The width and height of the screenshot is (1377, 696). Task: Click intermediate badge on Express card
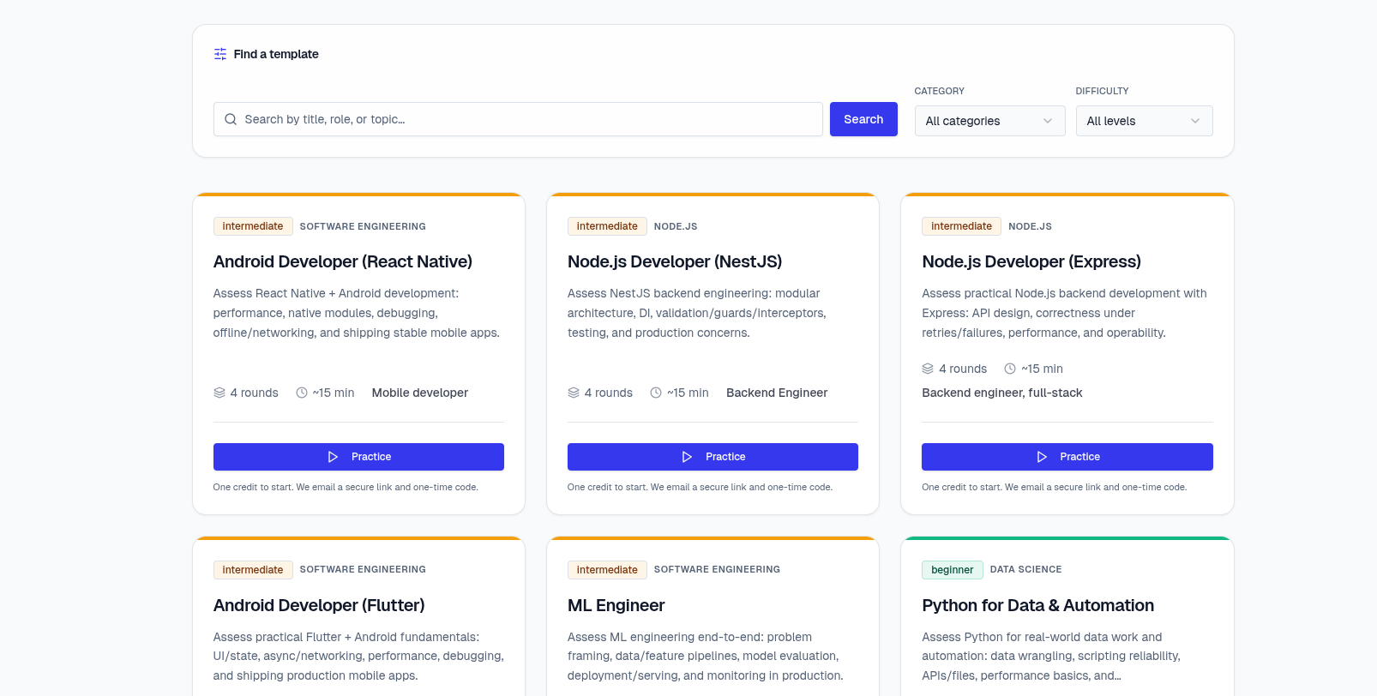[x=961, y=226]
